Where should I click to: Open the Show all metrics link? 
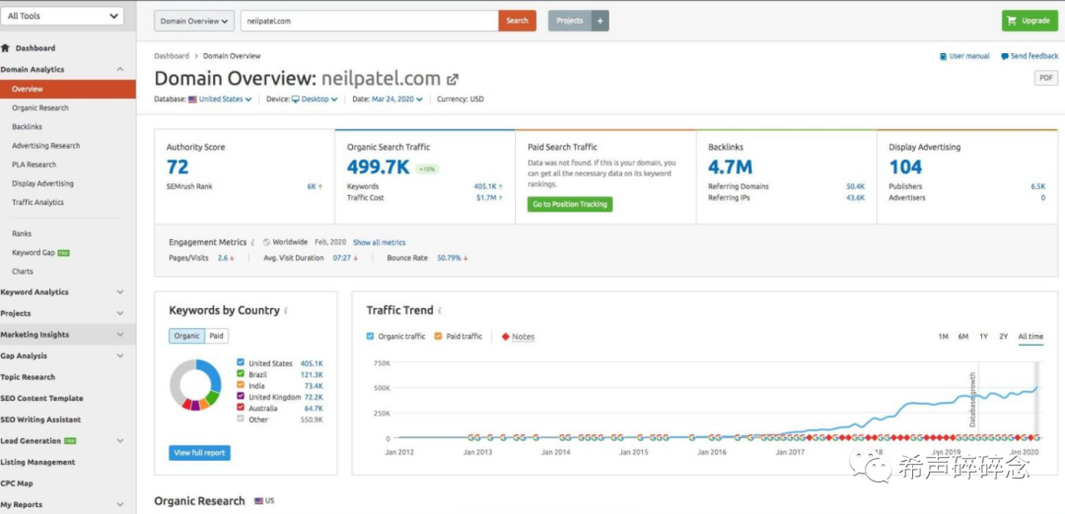379,242
